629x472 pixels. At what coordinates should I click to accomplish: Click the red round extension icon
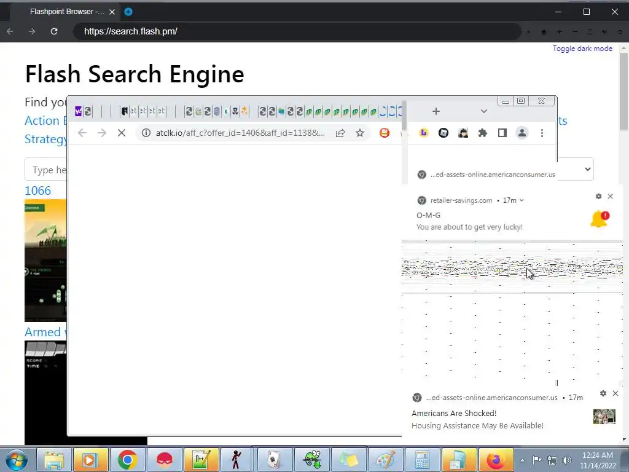(x=385, y=133)
